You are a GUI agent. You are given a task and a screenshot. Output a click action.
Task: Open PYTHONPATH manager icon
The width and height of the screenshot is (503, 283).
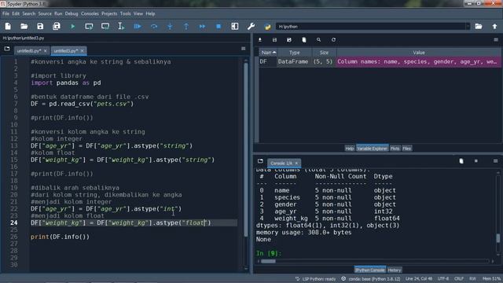tap(267, 27)
